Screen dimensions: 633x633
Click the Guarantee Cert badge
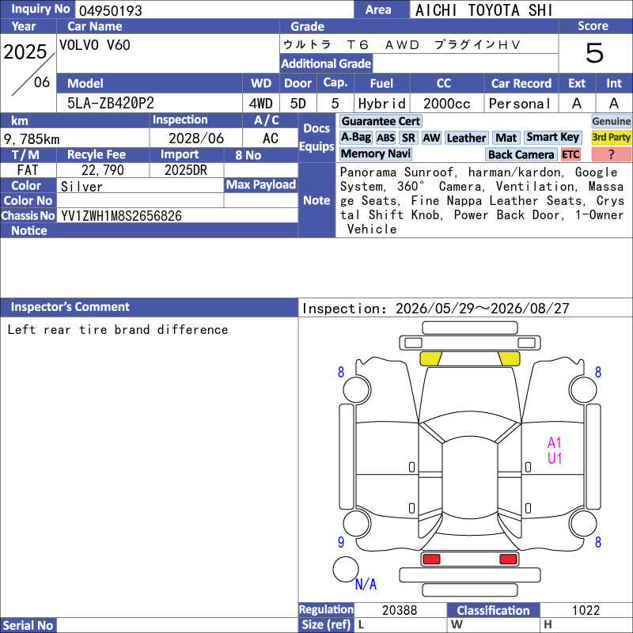(x=381, y=121)
